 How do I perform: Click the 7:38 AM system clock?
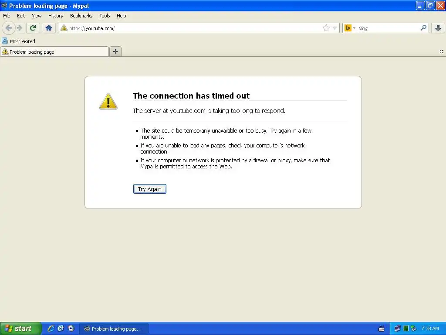click(x=430, y=328)
